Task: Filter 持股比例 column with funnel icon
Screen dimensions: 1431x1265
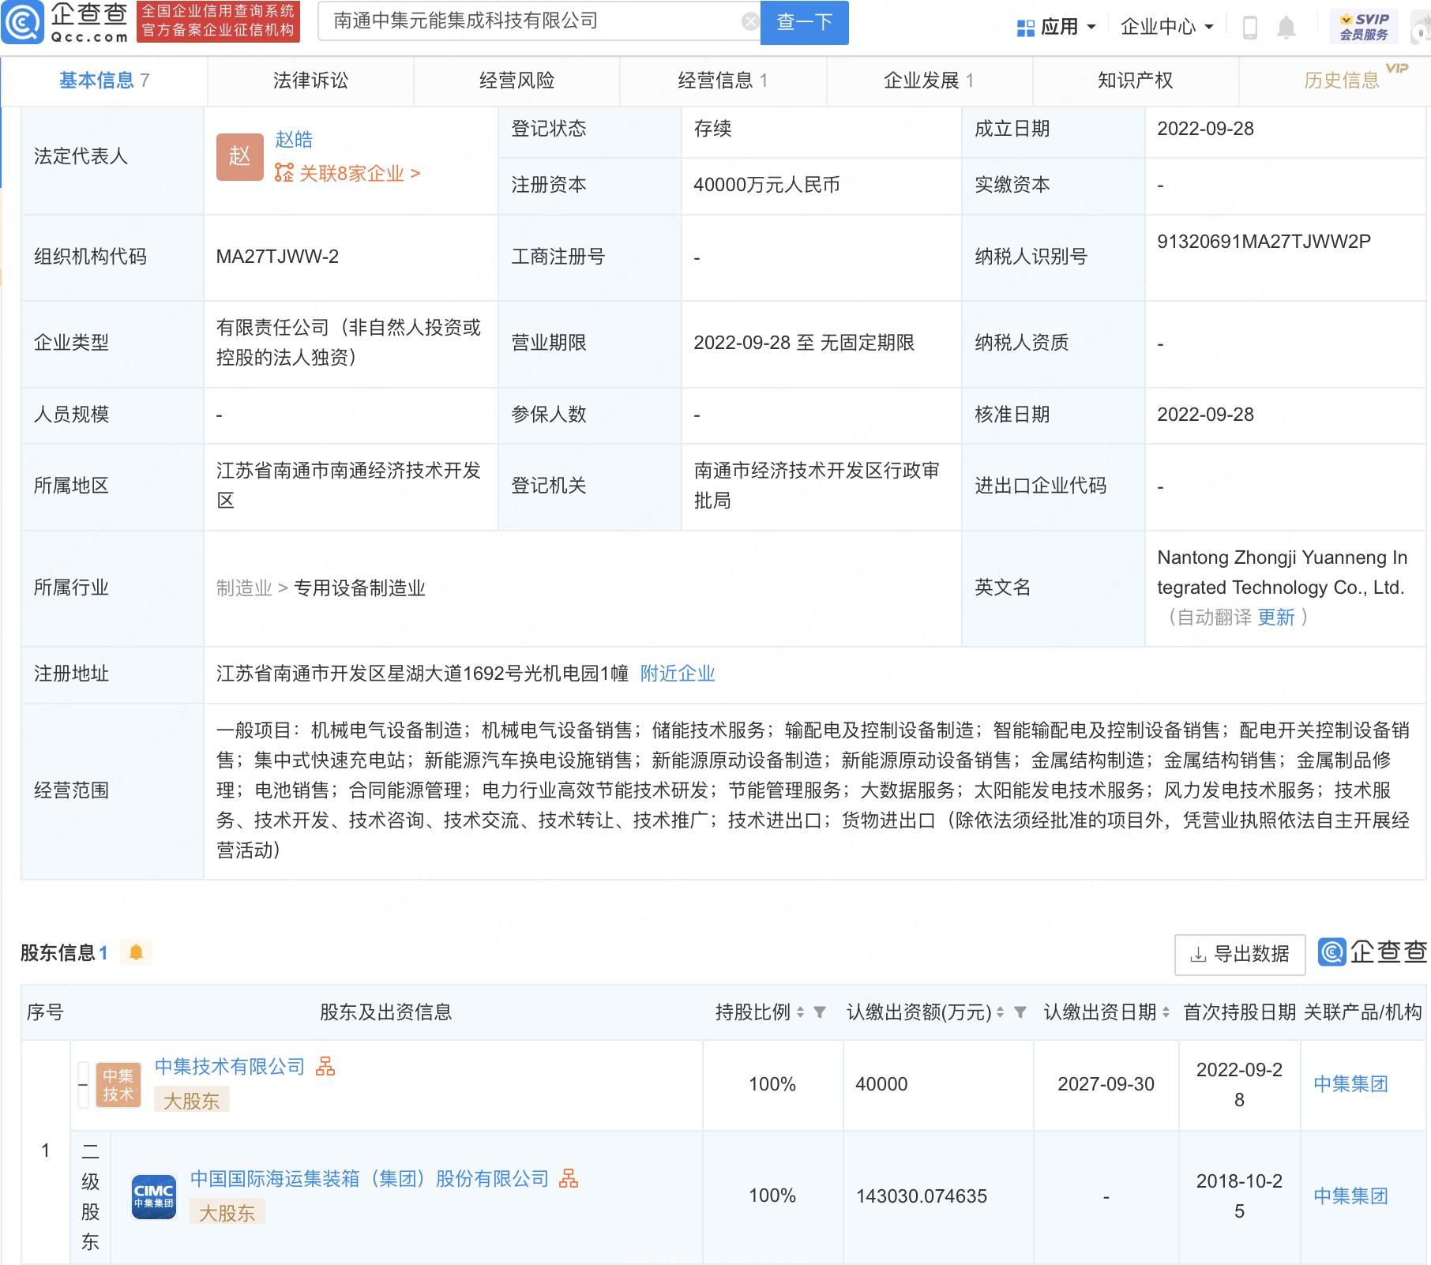Action: [x=820, y=1012]
